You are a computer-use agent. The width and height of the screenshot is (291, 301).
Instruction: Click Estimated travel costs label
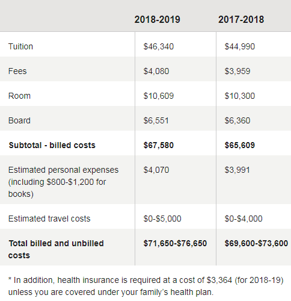click(x=49, y=219)
